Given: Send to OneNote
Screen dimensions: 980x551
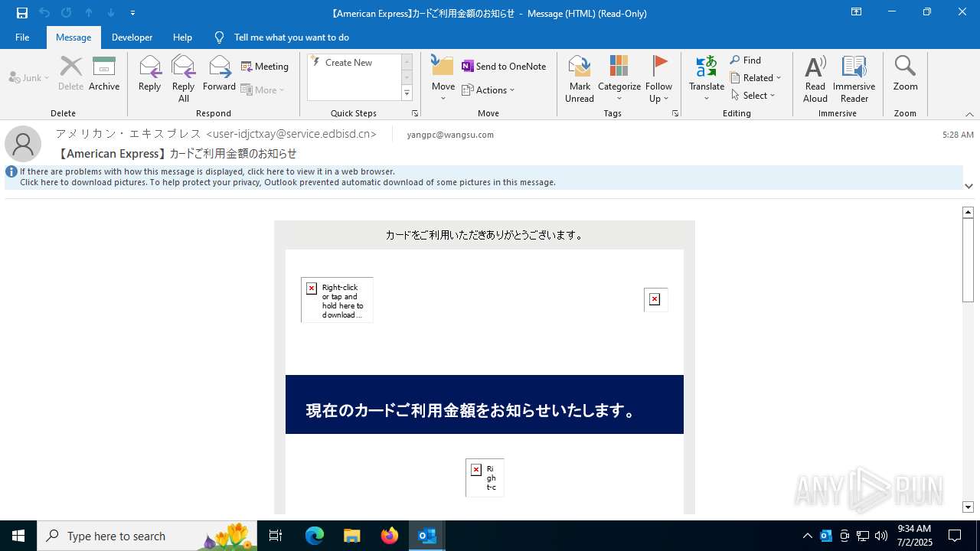Looking at the screenshot, I should (x=504, y=67).
